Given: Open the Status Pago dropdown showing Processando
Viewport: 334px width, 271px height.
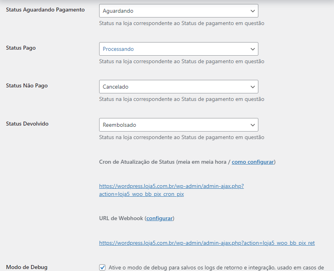Looking at the screenshot, I should 178,49.
